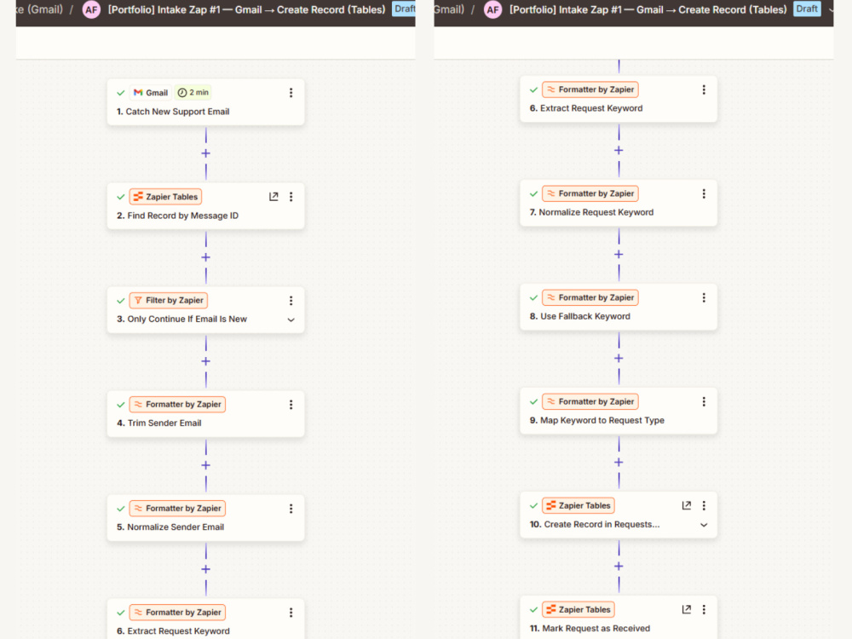Open the three-dot menu for Catch New Support Email
The height and width of the screenshot is (639, 852).
pyautogui.click(x=291, y=93)
